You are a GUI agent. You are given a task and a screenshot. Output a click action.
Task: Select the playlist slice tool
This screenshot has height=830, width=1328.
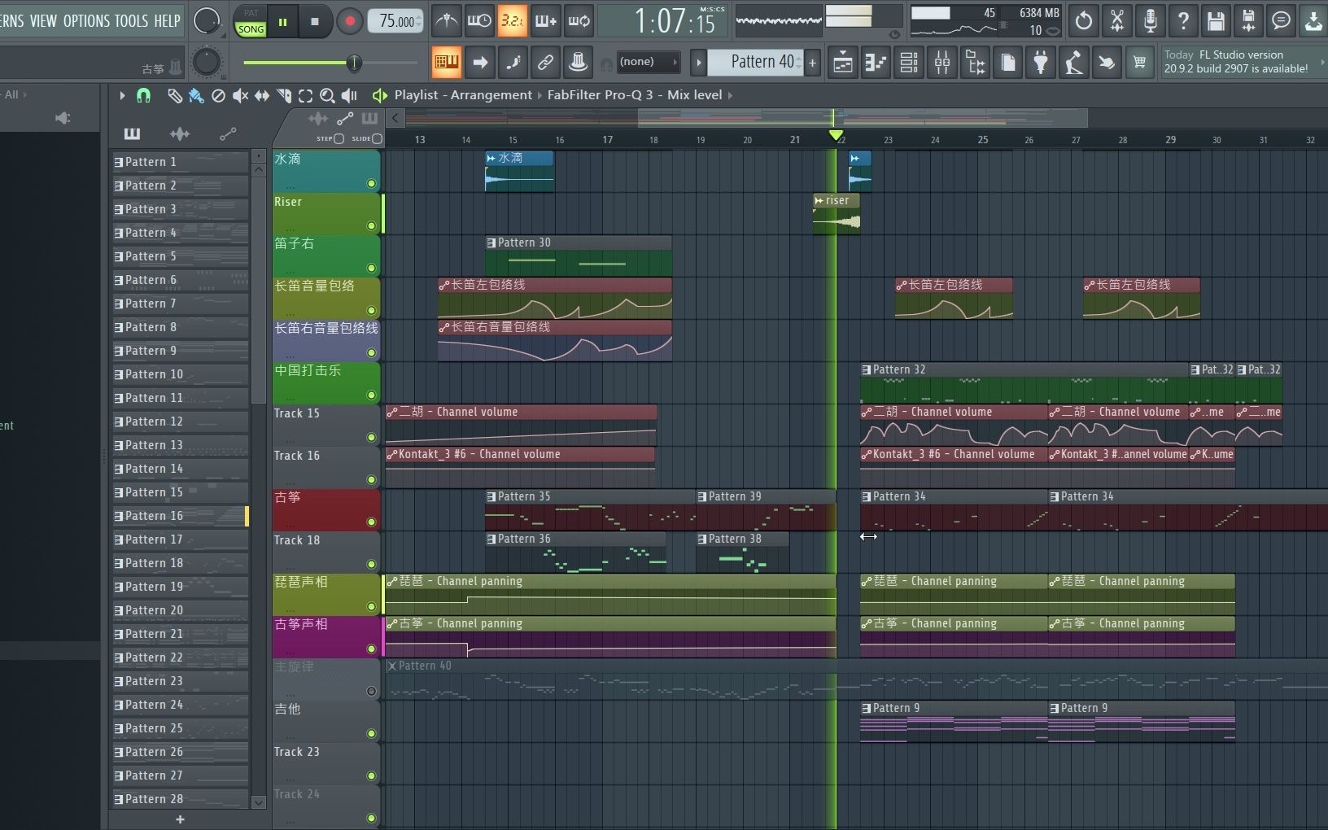point(284,95)
